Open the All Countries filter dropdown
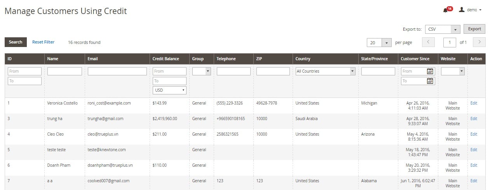490x190 pixels. pyautogui.click(x=325, y=71)
